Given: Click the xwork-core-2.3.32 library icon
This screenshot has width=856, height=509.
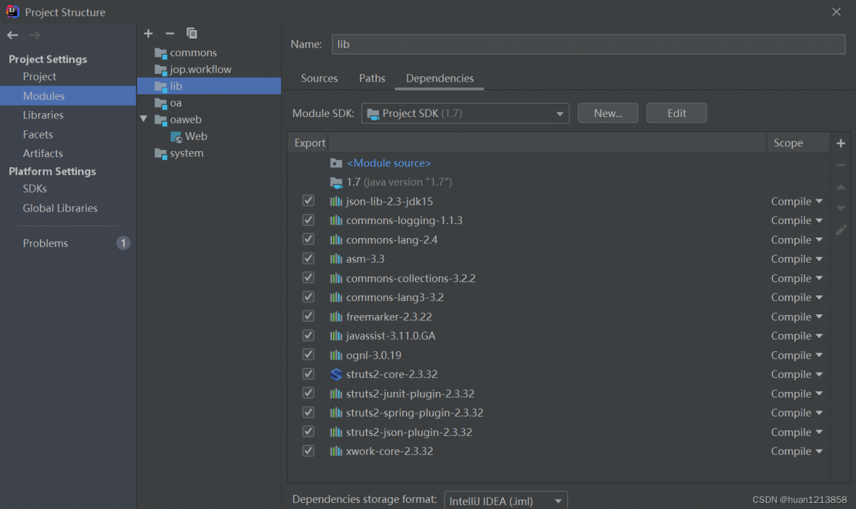Looking at the screenshot, I should coord(336,451).
